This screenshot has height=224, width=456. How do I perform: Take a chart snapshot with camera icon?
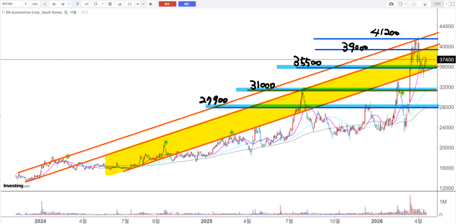click(x=392, y=4)
